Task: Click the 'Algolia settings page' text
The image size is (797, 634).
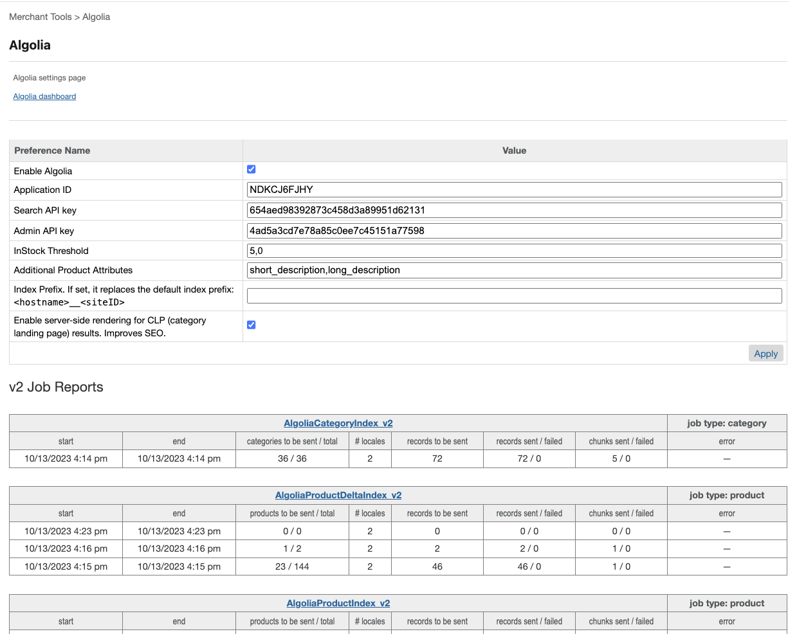Action: 50,78
